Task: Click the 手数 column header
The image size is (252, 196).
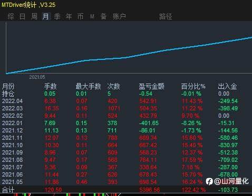Action: pyautogui.click(x=51, y=86)
